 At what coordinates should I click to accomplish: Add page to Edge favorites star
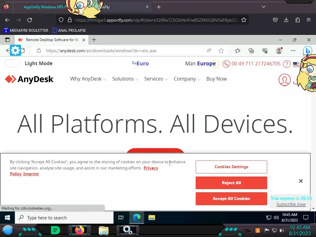tap(221, 51)
